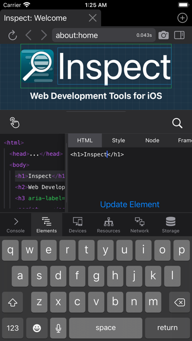Tap the m key
This screenshot has height=341, width=192.
[153, 302]
